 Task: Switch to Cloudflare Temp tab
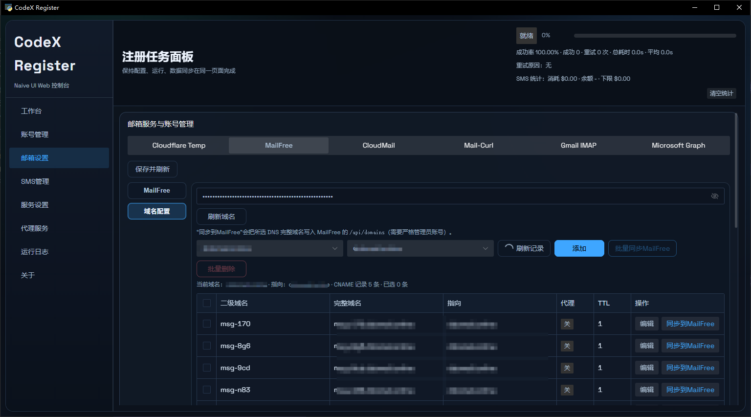click(x=179, y=145)
